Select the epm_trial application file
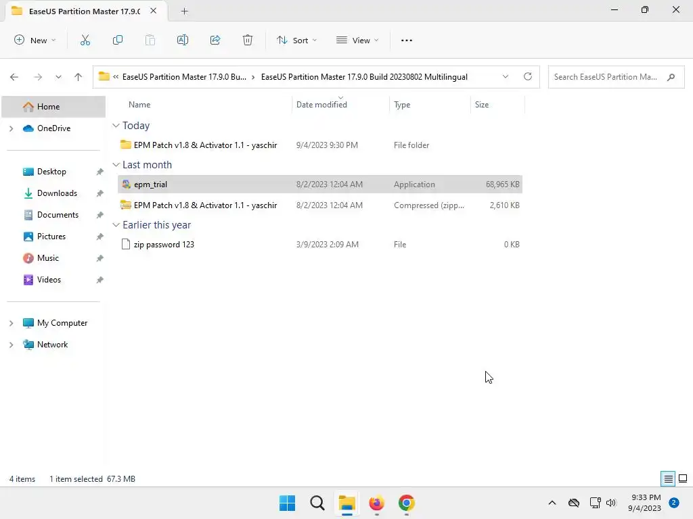 coord(320,184)
